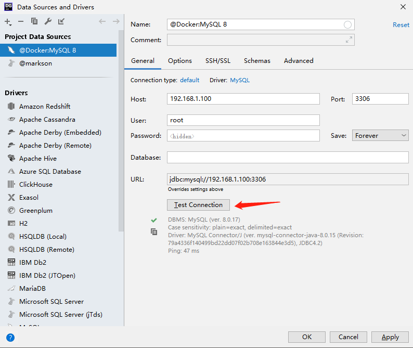Click the color circle in Name field
Viewport: 413px width, 348px height.
pyautogui.click(x=348, y=25)
